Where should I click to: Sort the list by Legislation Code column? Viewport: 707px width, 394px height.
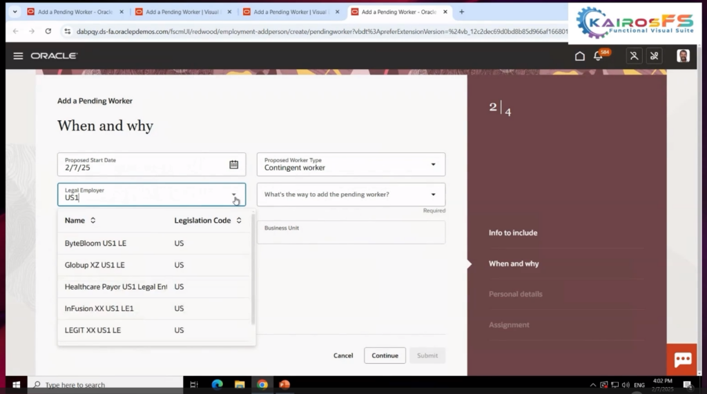[x=239, y=221]
